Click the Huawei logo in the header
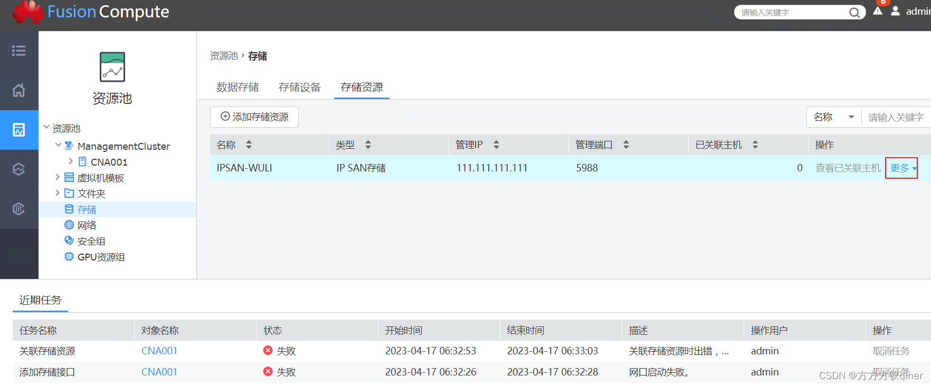931x386 pixels. point(28,12)
